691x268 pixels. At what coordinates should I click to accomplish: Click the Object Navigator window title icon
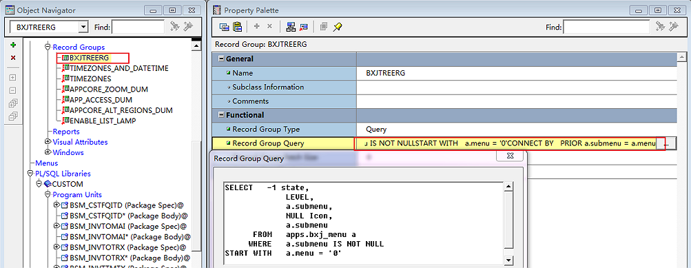pos(10,10)
